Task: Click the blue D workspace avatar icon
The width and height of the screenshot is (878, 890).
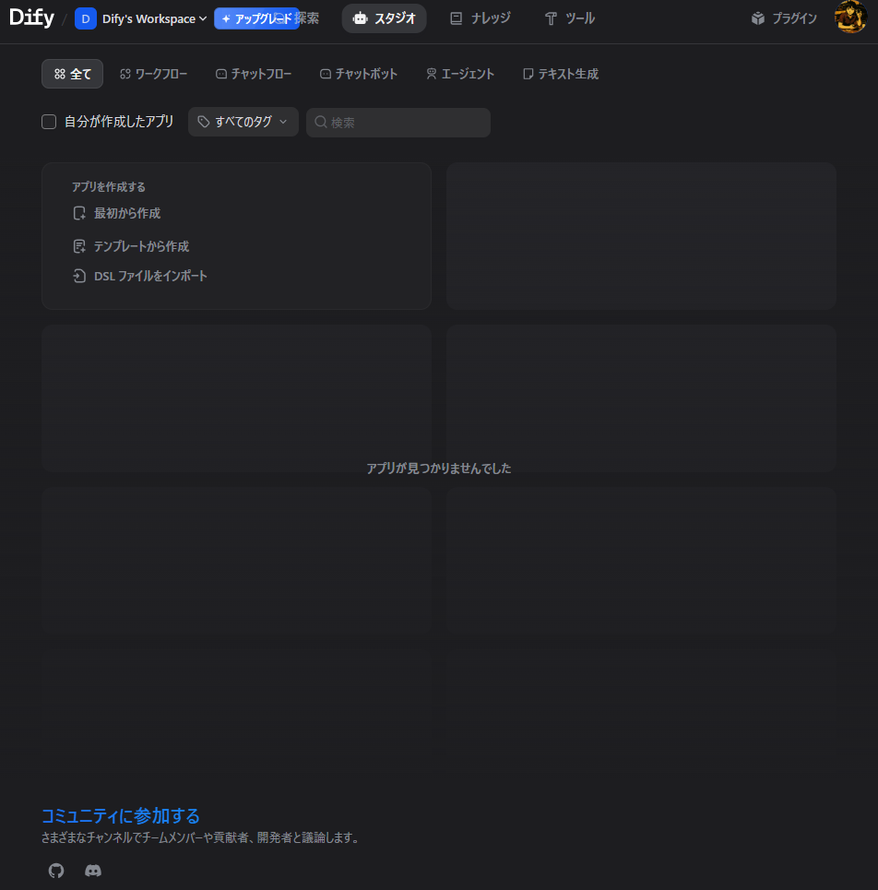Action: [86, 18]
